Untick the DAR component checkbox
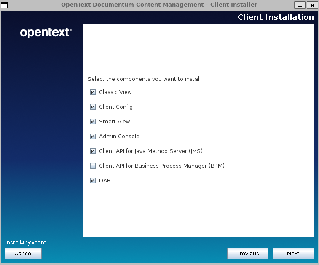The width and height of the screenshot is (319, 265). [93, 181]
